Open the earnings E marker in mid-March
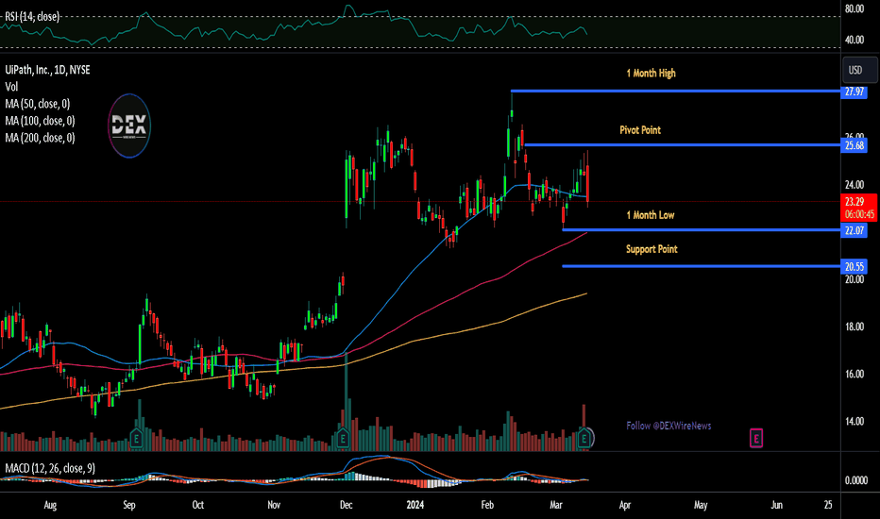The height and width of the screenshot is (519, 880). (x=584, y=438)
